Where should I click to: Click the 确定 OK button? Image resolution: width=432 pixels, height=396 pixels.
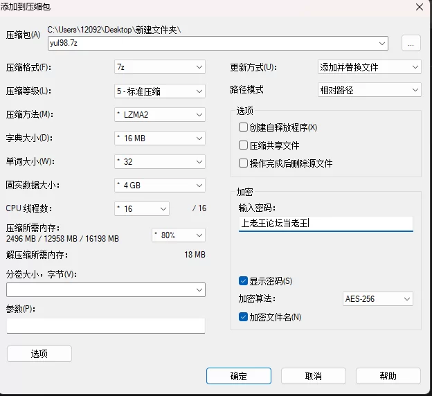239,376
